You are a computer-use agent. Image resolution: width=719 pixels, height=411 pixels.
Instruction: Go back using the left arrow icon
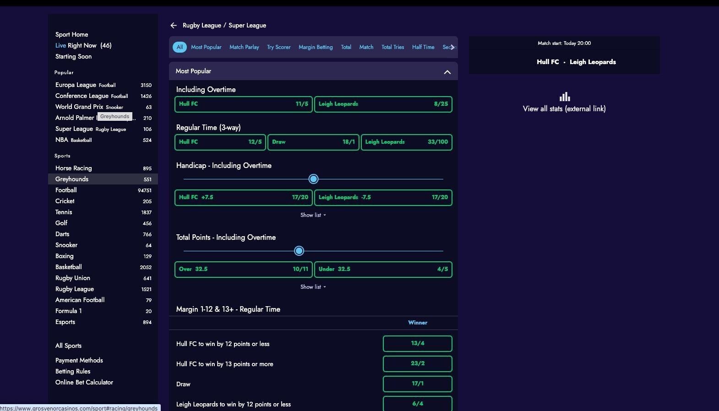[174, 26]
